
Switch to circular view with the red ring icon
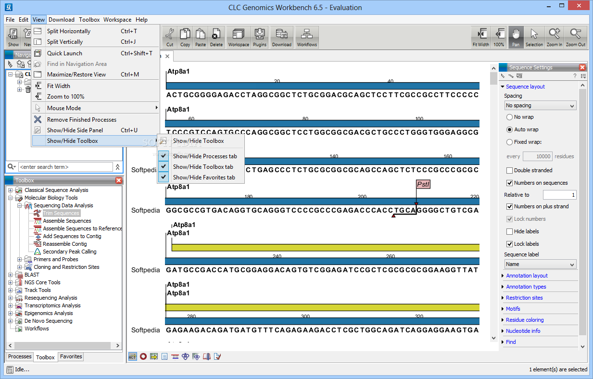pos(143,356)
